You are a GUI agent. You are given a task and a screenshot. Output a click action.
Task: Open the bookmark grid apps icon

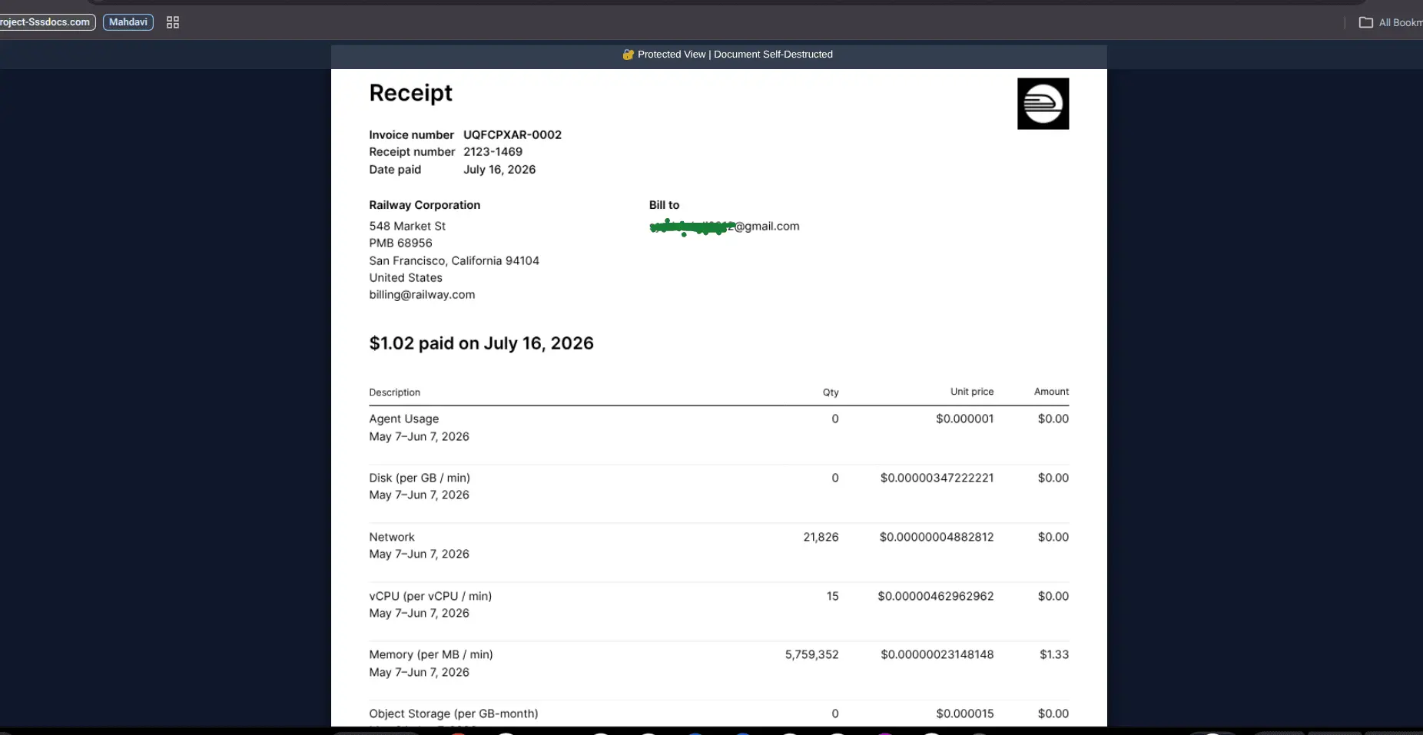173,22
